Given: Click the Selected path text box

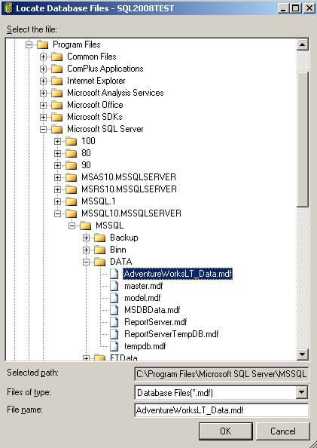Looking at the screenshot, I should (x=221, y=374).
